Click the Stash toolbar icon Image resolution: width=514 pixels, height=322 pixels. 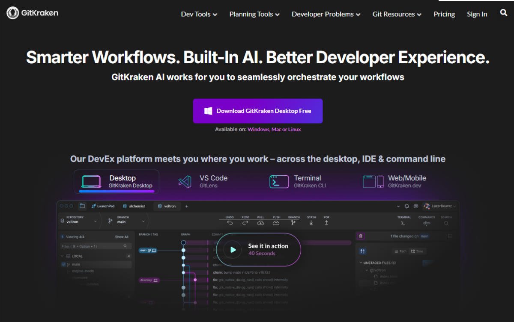(311, 223)
